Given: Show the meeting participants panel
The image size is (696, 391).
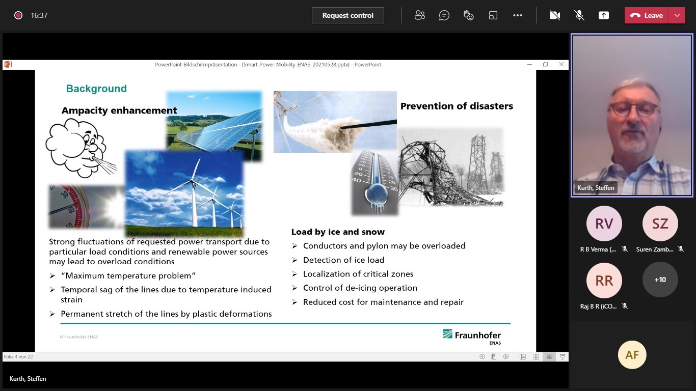Looking at the screenshot, I should (419, 15).
